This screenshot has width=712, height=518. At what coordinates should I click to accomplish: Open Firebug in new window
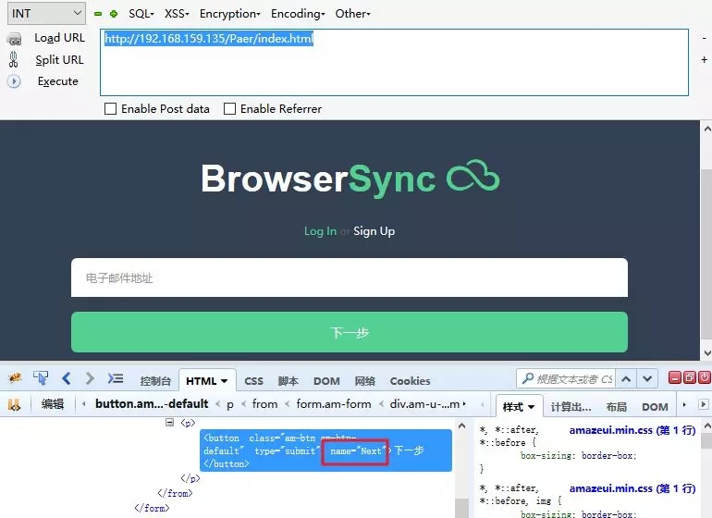coord(690,377)
